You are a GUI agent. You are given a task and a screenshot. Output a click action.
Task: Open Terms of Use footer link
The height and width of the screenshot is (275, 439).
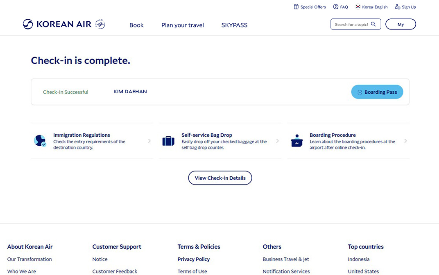(x=192, y=271)
